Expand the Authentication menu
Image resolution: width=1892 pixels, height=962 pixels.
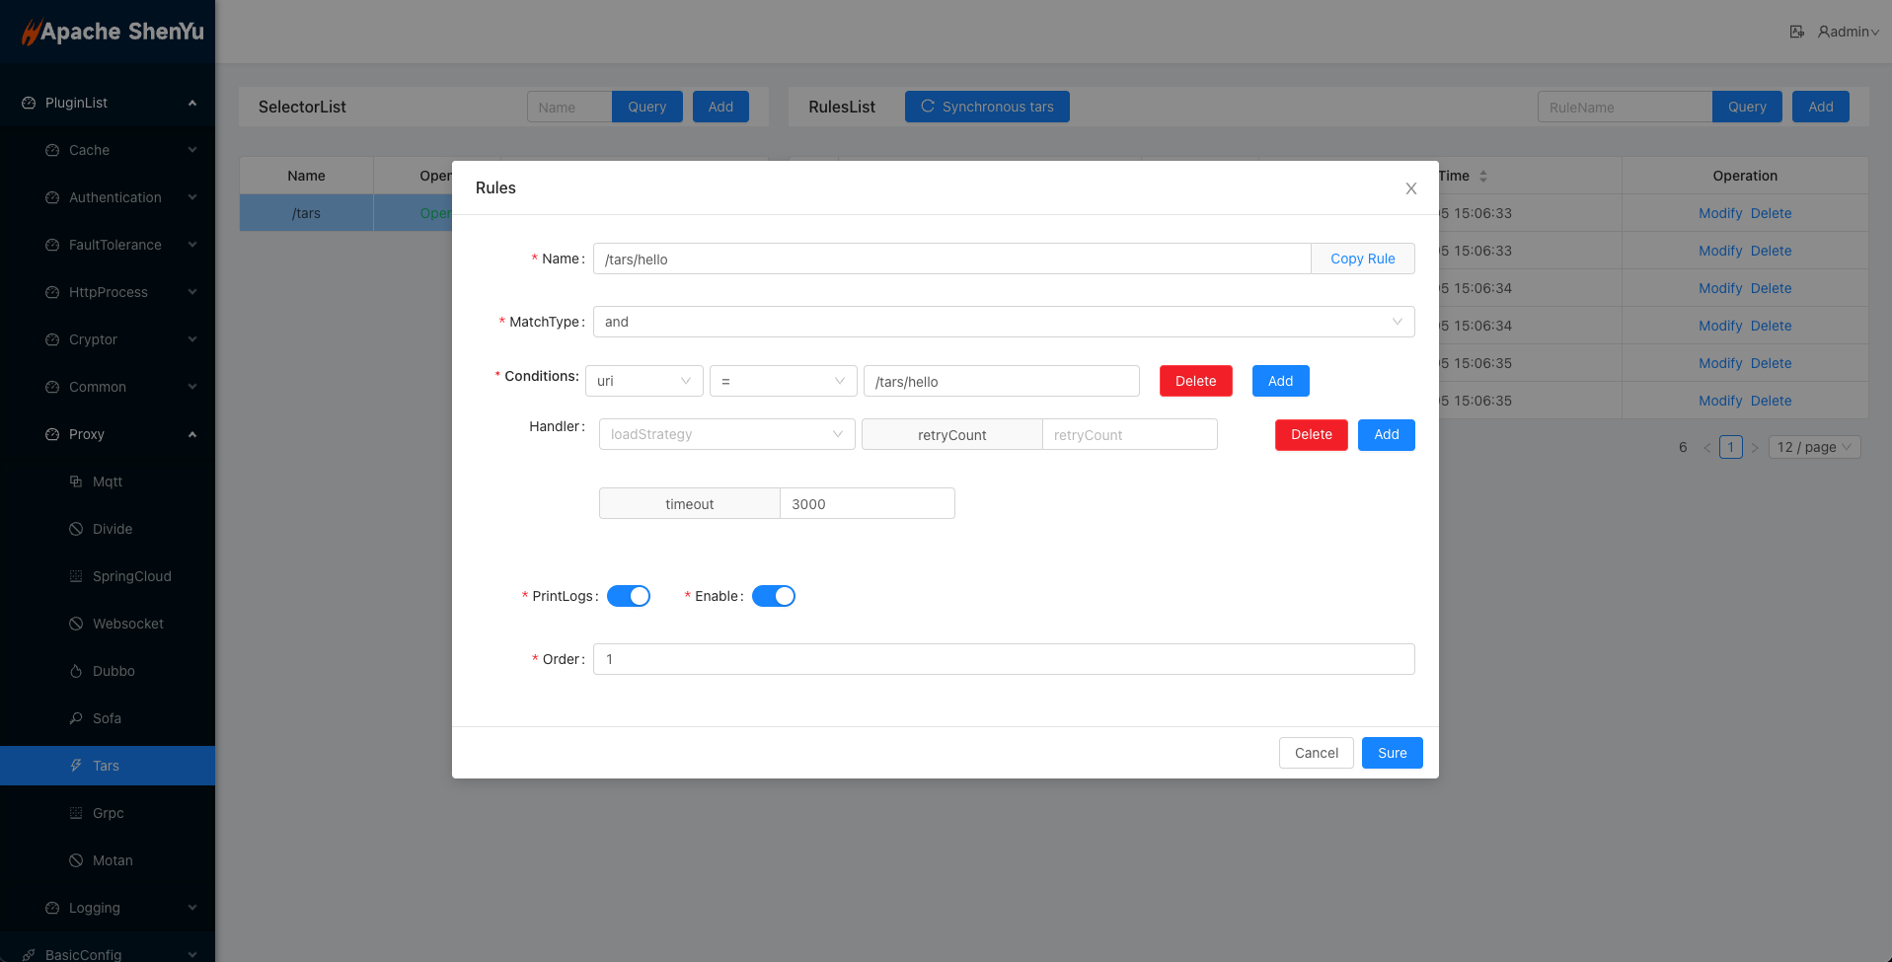coord(115,197)
